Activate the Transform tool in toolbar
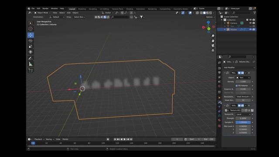The image size is (279, 157). 31,52
